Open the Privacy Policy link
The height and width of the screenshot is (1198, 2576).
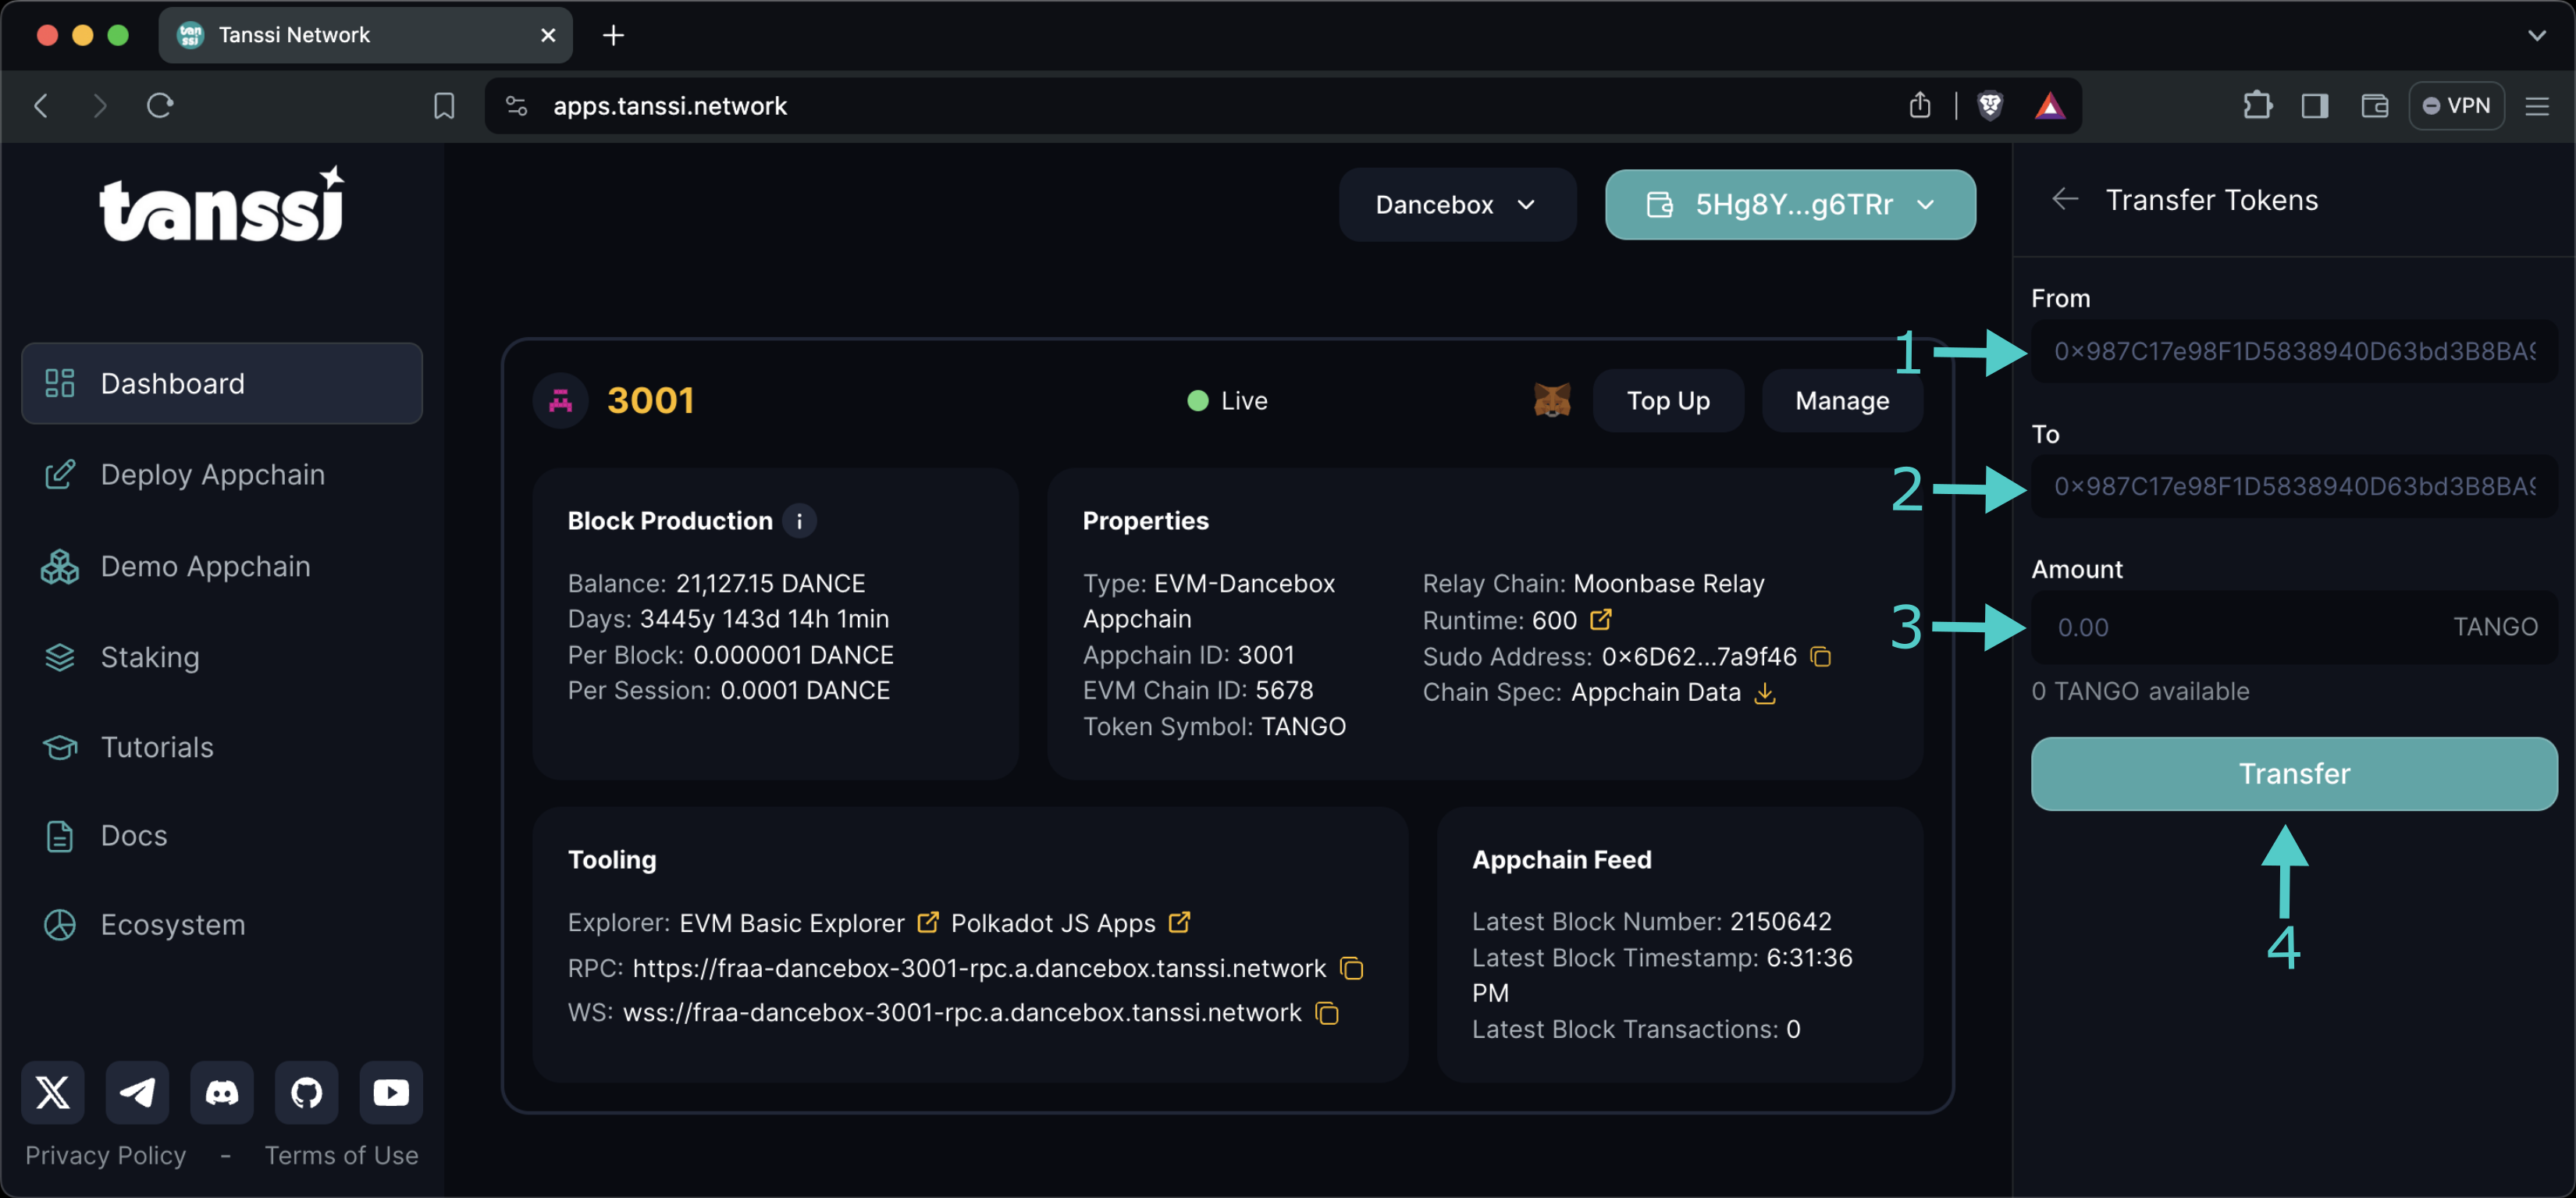point(106,1156)
